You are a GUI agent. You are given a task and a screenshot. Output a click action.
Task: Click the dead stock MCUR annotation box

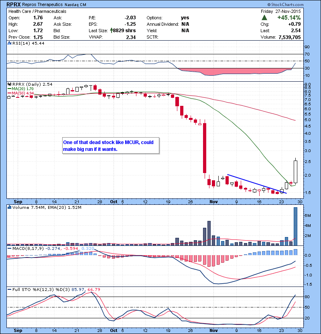point(111,146)
